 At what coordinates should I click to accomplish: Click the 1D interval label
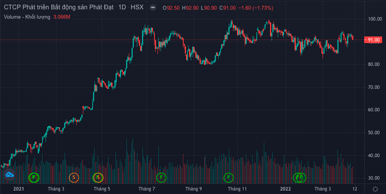point(122,7)
